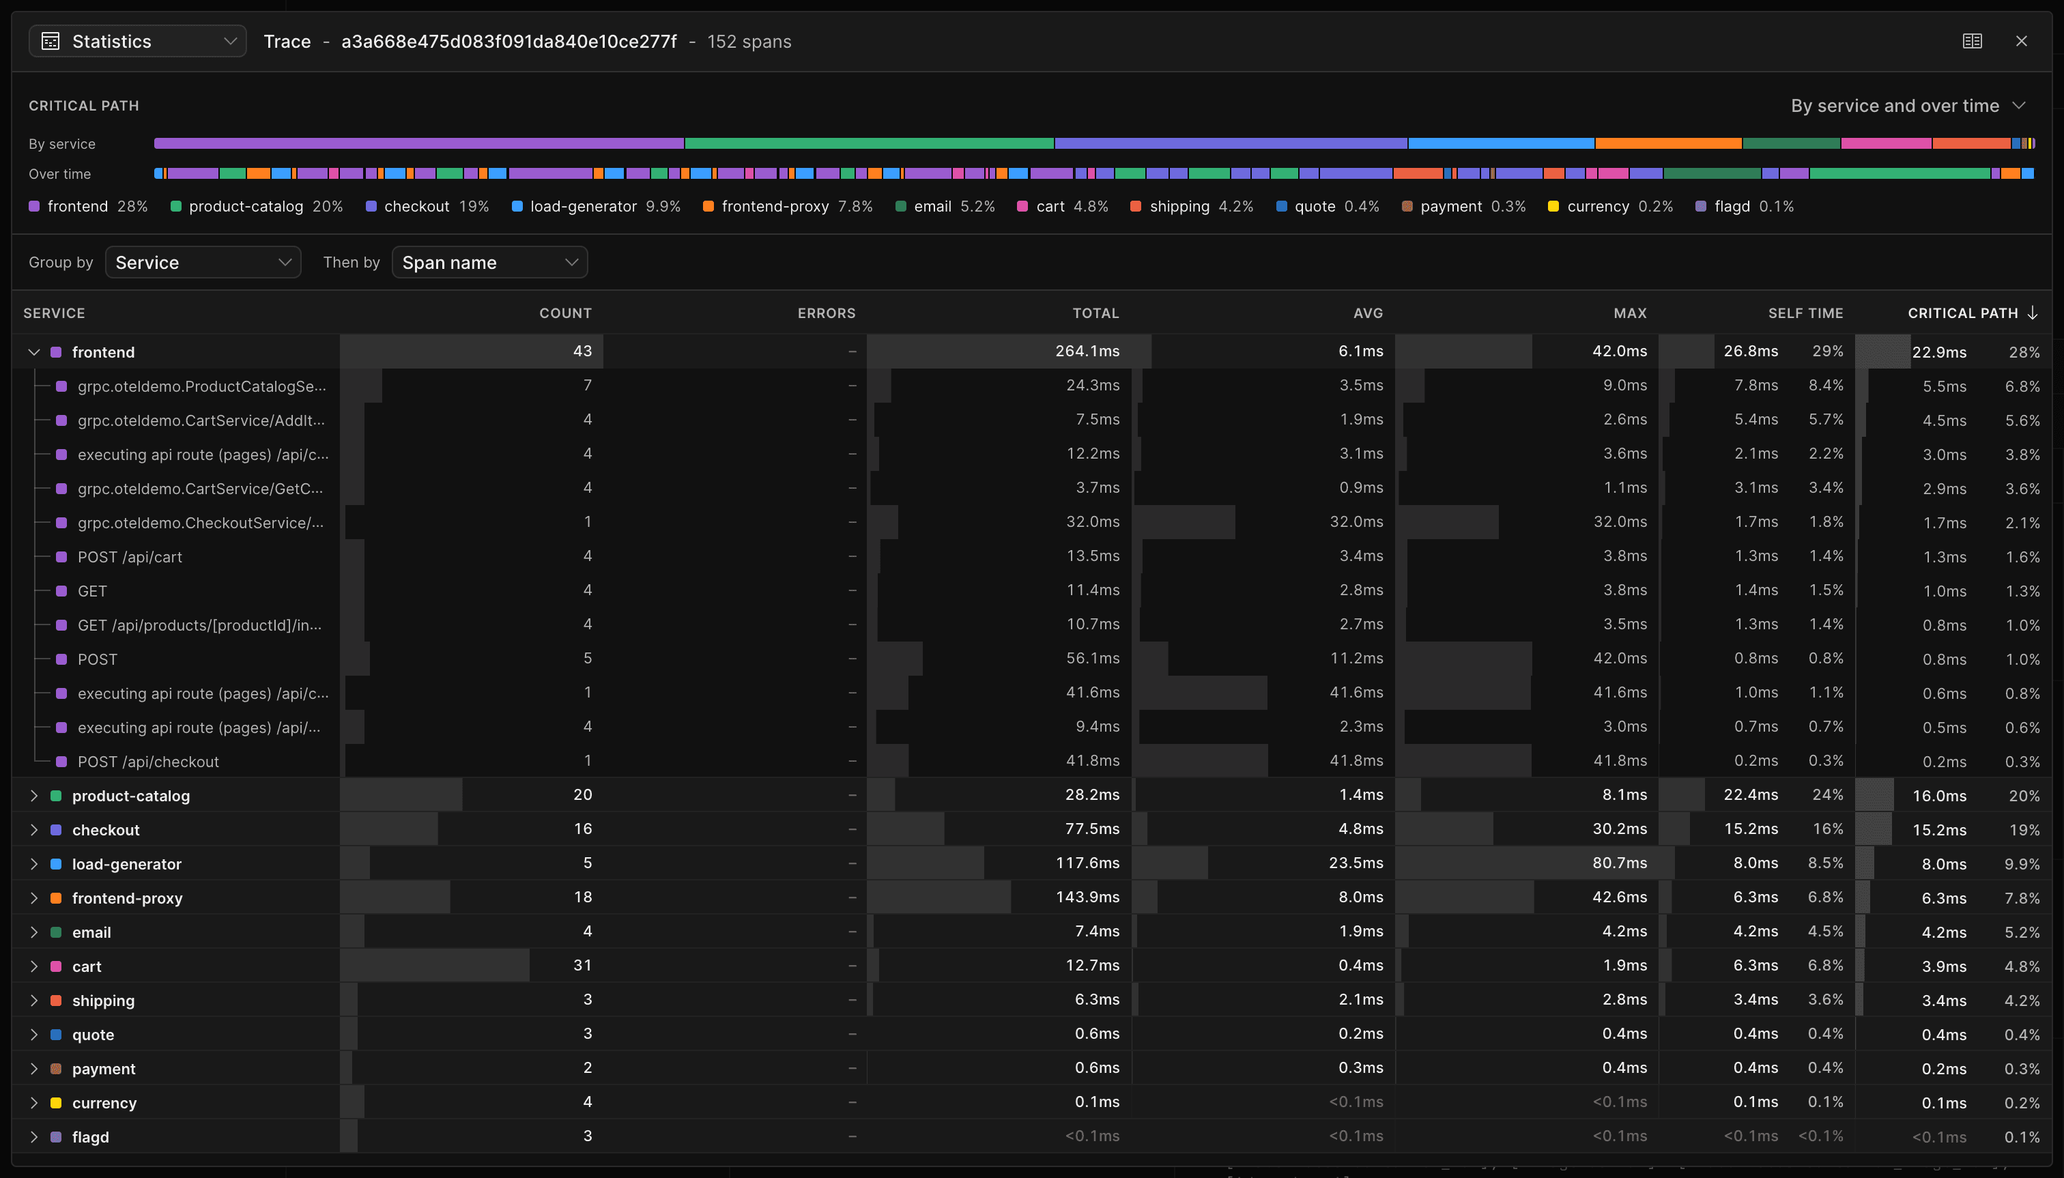Open 'By service and over time' dropdown
The height and width of the screenshot is (1178, 2064).
[x=1907, y=106]
